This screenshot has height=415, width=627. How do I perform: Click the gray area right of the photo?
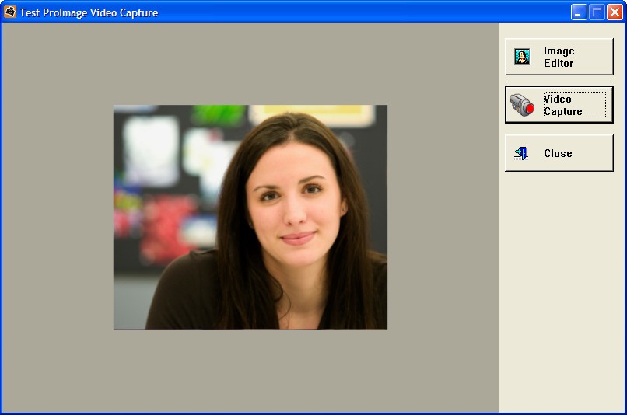[442, 218]
